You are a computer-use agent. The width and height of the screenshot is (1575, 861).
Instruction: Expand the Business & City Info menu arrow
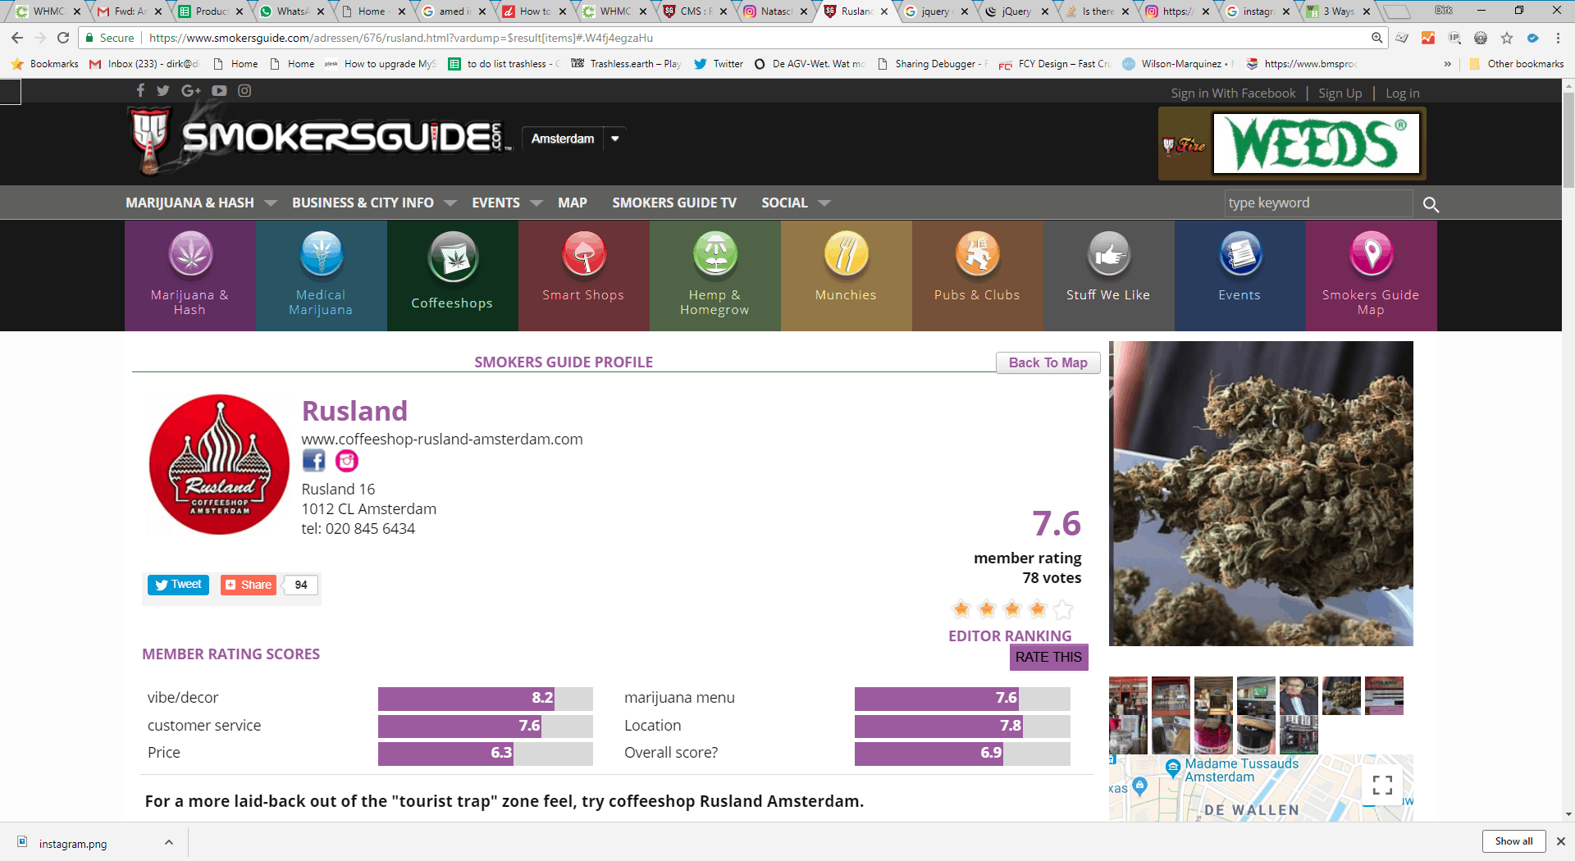coord(450,203)
